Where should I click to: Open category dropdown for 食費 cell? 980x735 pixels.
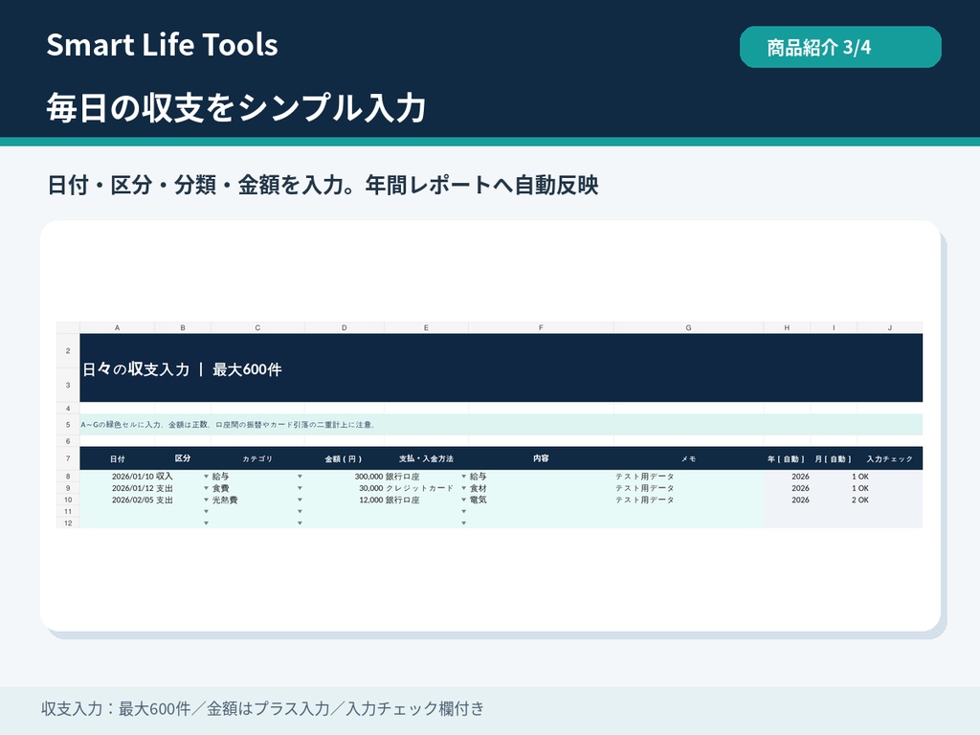coord(300,488)
